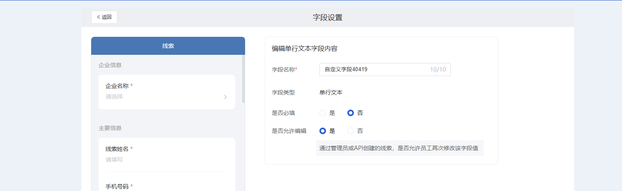Click the 10/10 character counter
The image size is (622, 191).
tap(438, 70)
